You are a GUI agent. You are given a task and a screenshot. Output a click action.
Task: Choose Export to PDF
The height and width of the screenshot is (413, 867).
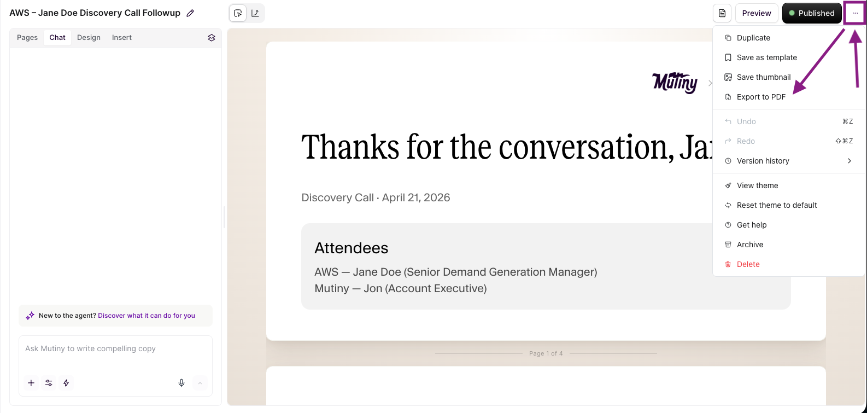tap(789, 97)
